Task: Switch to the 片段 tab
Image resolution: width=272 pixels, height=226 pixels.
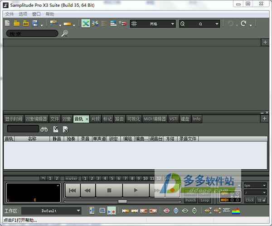Action: point(95,119)
